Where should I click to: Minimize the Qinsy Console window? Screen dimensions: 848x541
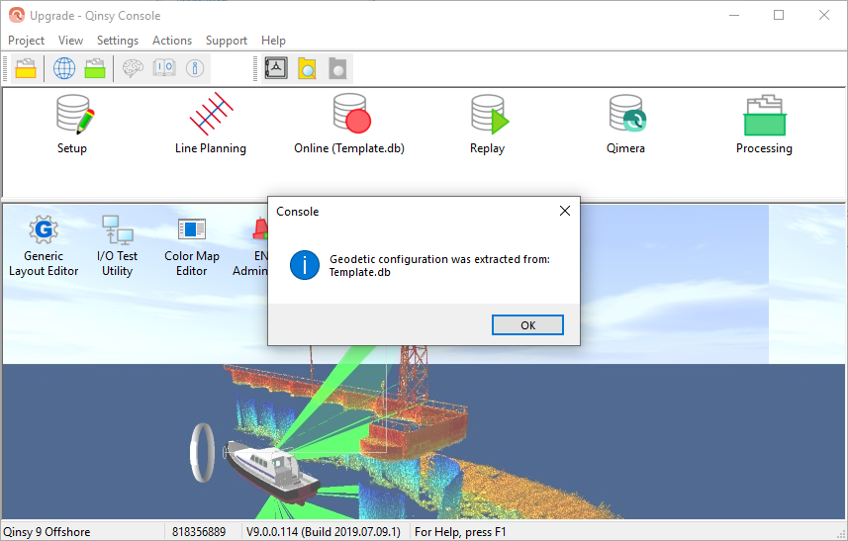tap(734, 15)
